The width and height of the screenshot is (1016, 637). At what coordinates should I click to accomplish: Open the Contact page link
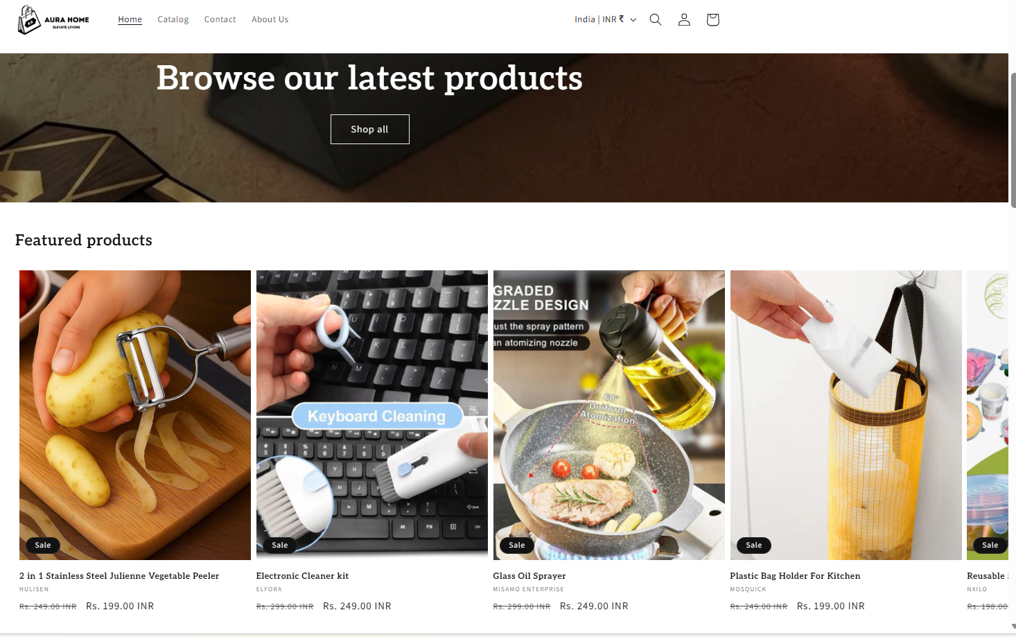220,19
